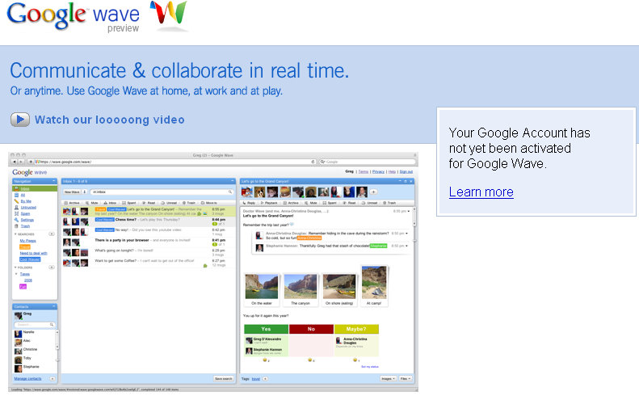Open the Privacy link
639x396 pixels.
point(378,171)
